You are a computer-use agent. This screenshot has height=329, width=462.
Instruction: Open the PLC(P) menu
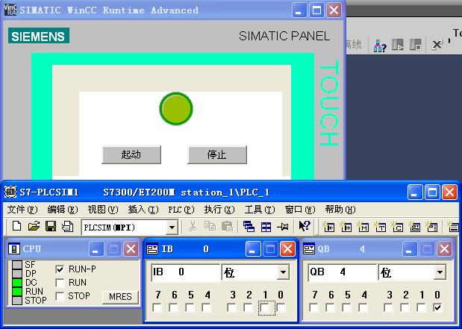coord(181,210)
